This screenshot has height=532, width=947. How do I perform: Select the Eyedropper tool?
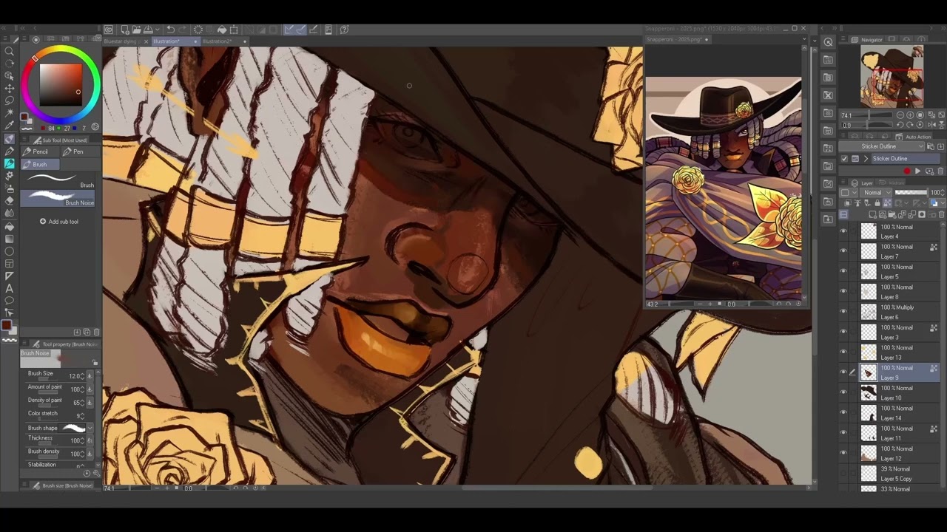tap(10, 126)
